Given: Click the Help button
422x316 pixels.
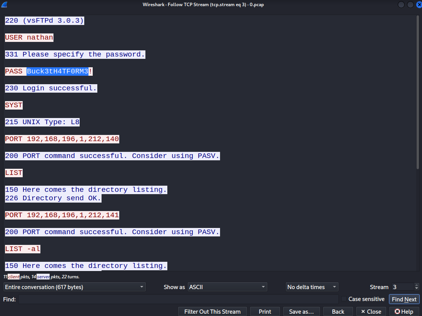Looking at the screenshot, I should click(404, 311).
